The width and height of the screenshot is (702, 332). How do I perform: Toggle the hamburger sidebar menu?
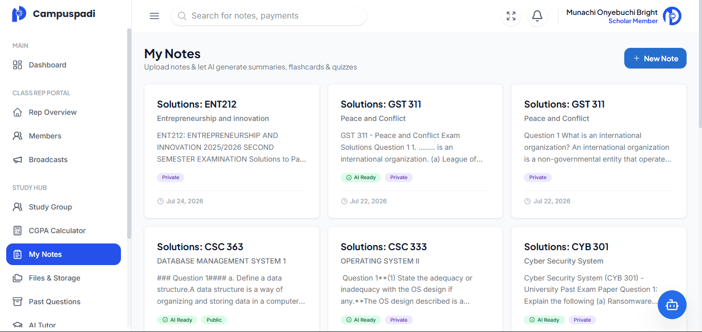154,16
